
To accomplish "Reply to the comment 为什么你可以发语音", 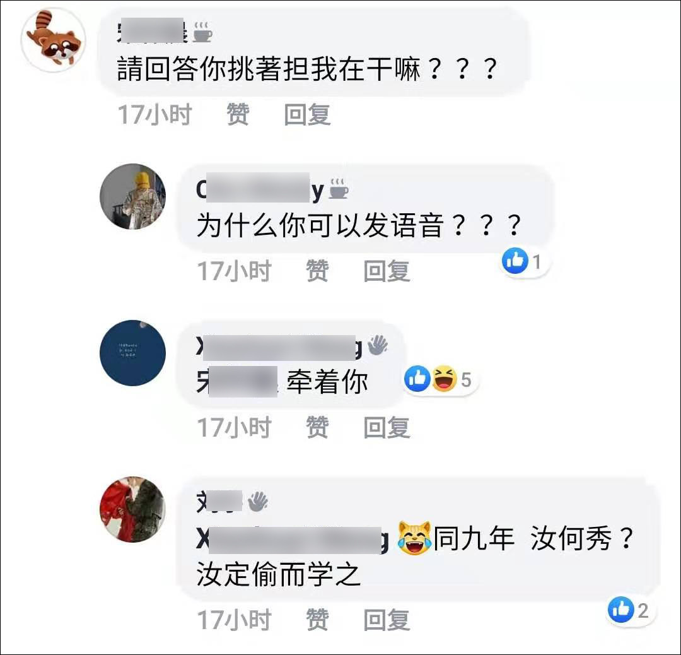I will coord(387,271).
